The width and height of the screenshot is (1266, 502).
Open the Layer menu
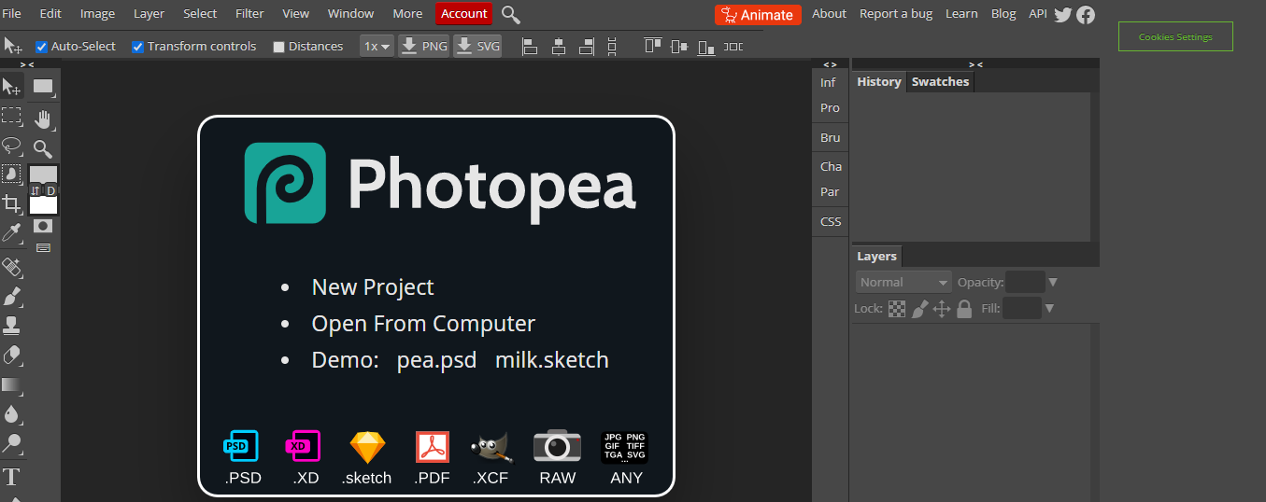click(149, 13)
